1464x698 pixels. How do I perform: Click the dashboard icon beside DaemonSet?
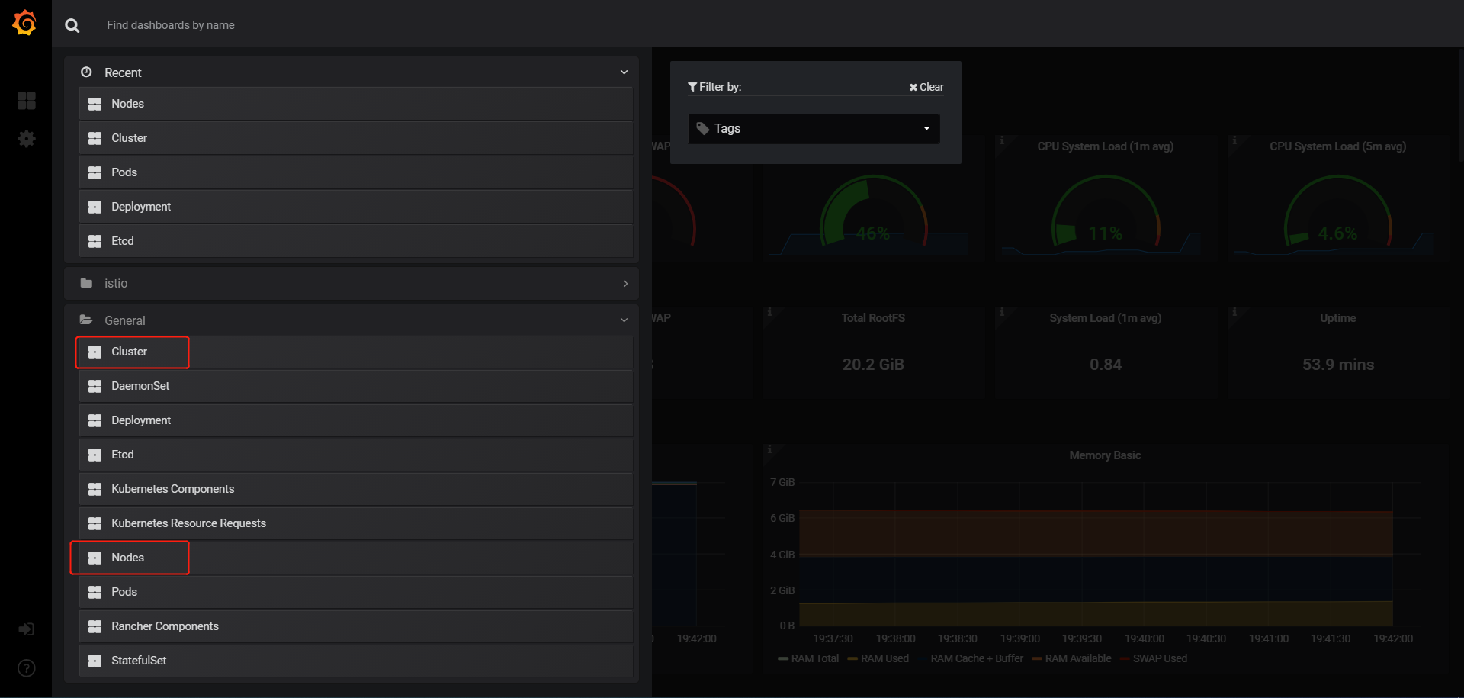click(x=95, y=386)
